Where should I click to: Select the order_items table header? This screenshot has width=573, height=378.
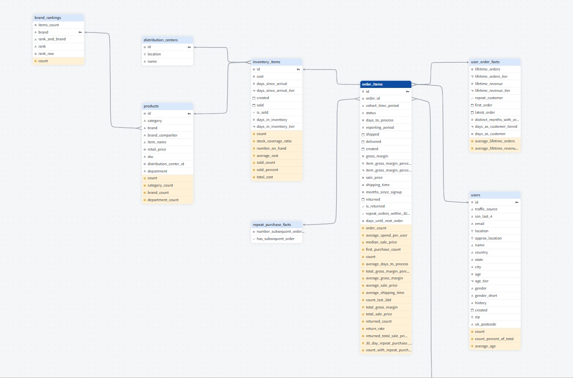[x=386, y=84]
